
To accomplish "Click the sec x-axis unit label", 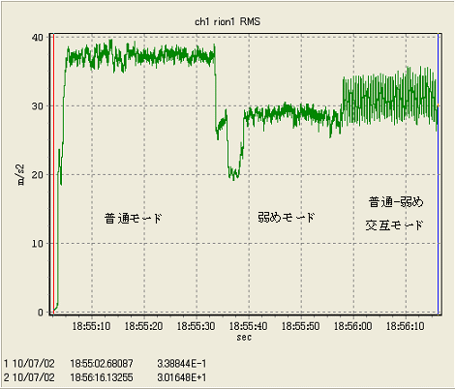I will pyautogui.click(x=244, y=338).
